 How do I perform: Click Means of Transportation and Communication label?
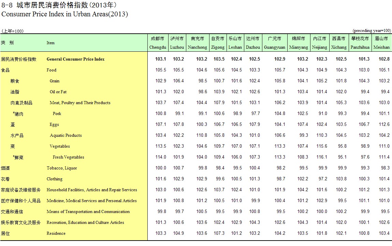click(x=88, y=212)
